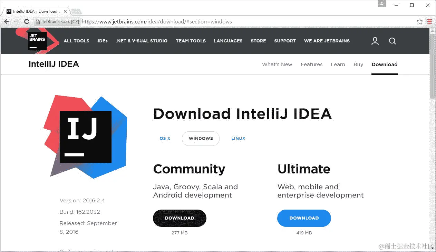Viewport: 436px width, 252px height.
Task: Click the JetBrains logo in header
Action: (x=37, y=41)
